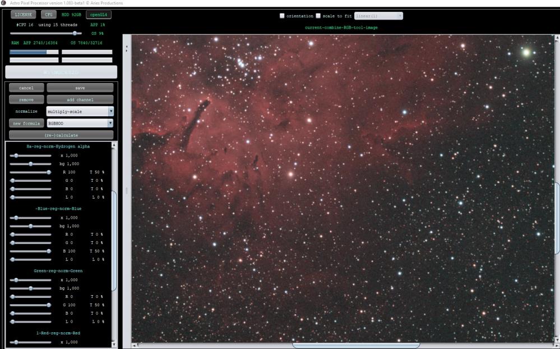Open the normalize multiply-scale dropdown
Screen dimensions: 560x349
coord(80,111)
